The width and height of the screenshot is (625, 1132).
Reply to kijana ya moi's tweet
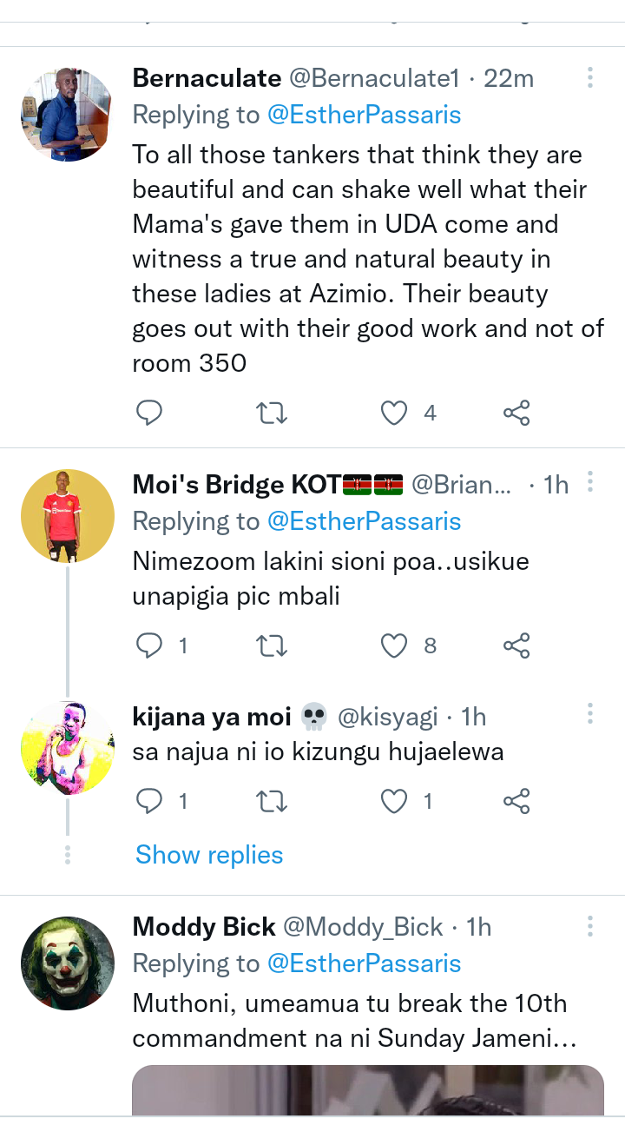[149, 800]
